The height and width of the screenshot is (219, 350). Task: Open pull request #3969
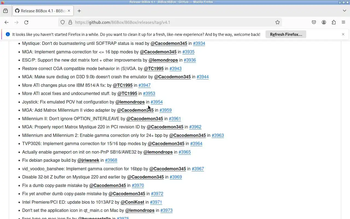coord(176,177)
